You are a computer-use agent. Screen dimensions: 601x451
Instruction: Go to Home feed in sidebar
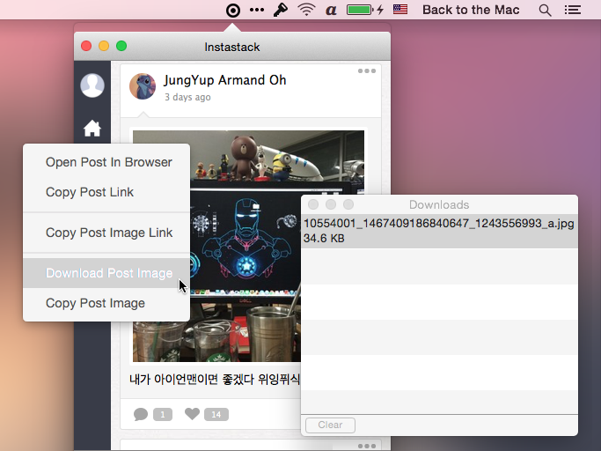(92, 129)
